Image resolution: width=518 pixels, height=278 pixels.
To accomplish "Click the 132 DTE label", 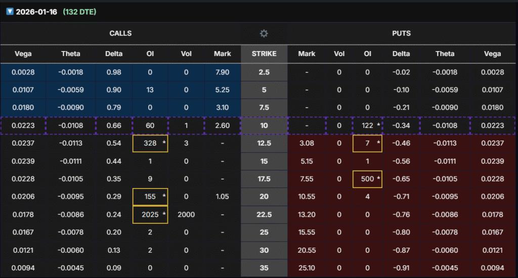I will (x=79, y=12).
